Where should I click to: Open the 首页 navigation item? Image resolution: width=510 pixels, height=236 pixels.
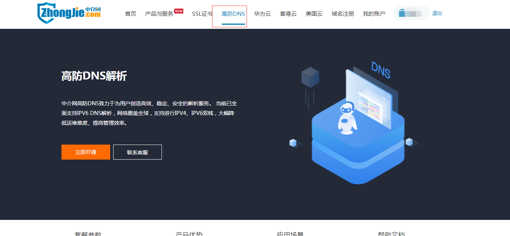(130, 13)
